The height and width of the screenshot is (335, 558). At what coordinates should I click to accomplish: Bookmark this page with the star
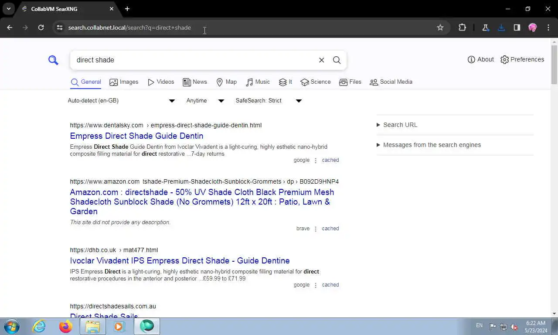coord(440,27)
